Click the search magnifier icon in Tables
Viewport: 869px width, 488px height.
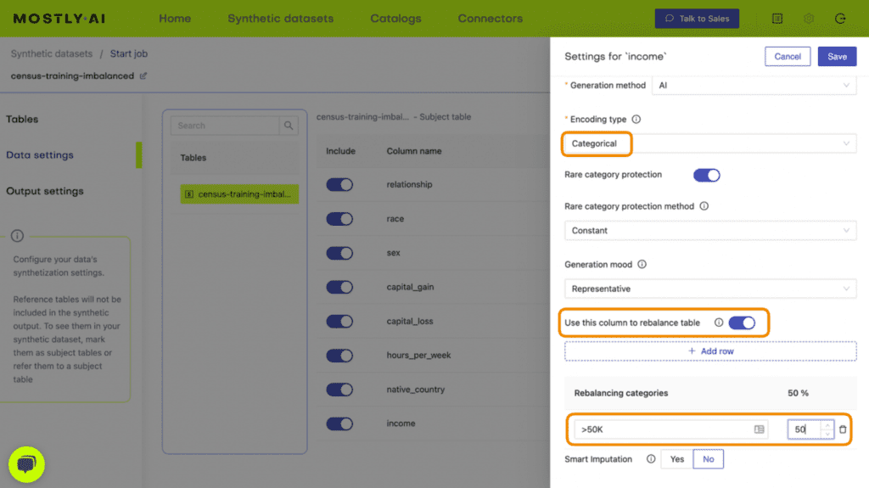point(289,126)
